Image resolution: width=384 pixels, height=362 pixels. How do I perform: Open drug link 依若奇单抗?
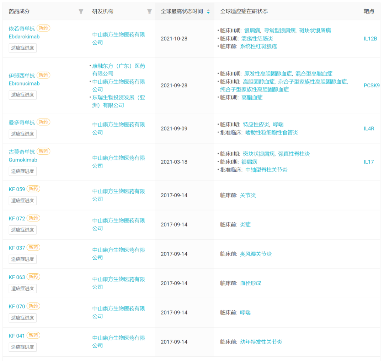[22, 29]
